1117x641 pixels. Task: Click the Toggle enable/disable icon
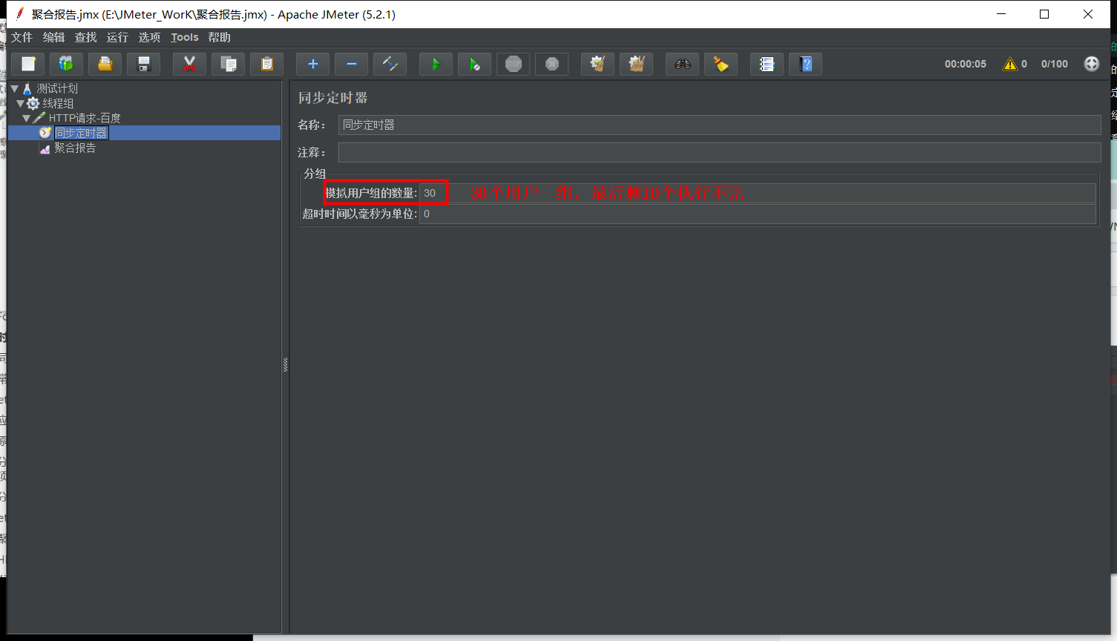(390, 64)
